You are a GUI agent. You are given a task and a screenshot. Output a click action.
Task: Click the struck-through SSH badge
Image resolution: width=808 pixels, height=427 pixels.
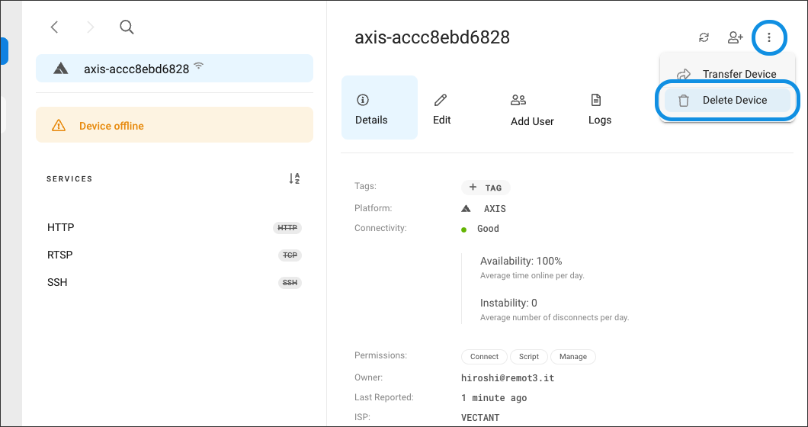click(x=290, y=283)
